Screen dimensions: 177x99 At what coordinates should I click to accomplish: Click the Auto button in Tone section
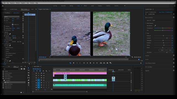point(170,50)
